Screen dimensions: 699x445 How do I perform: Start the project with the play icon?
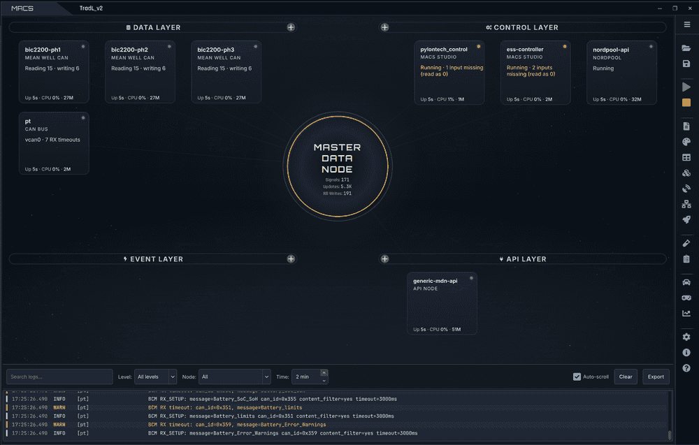(x=686, y=87)
